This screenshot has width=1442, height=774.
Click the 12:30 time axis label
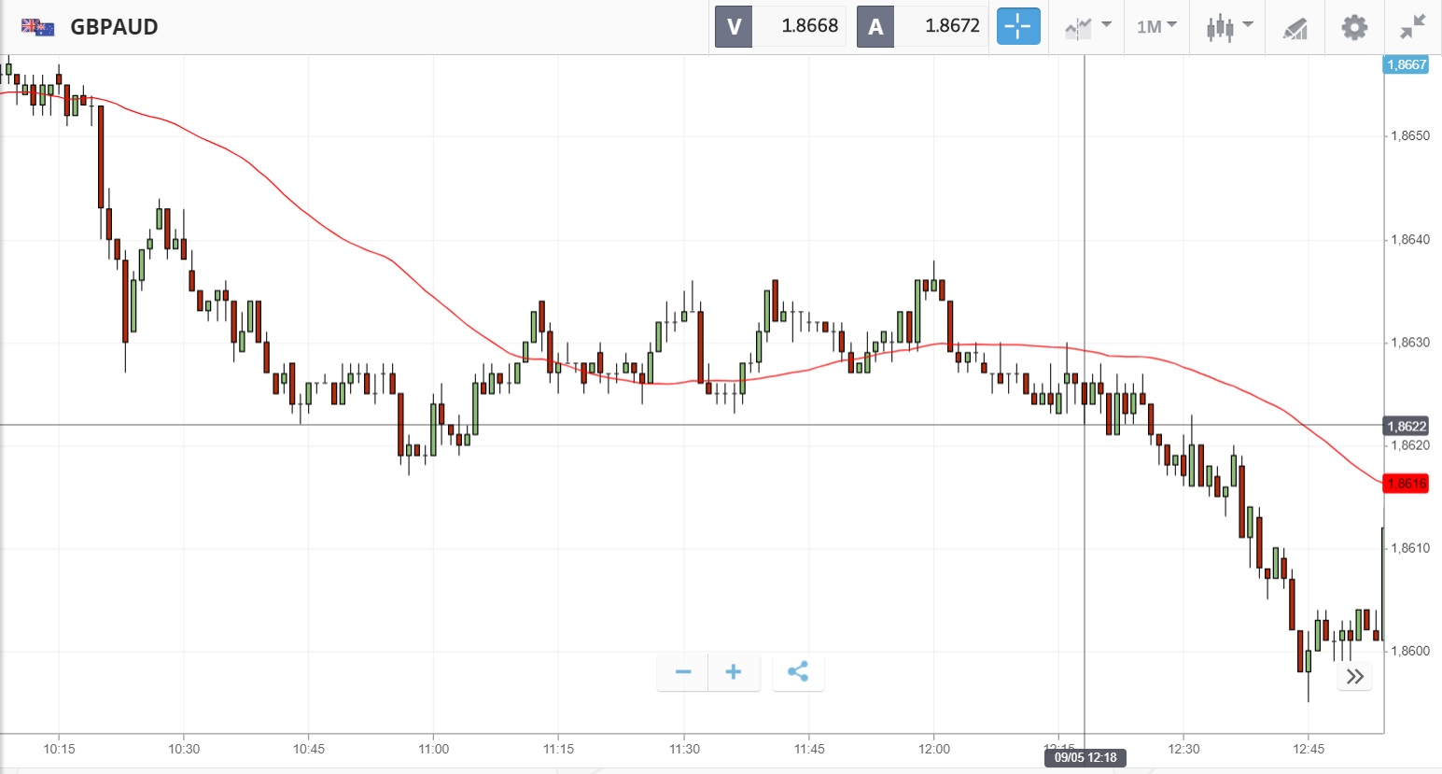click(1183, 749)
